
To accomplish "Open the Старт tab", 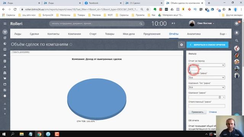I will pyautogui.click(x=93, y=34).
